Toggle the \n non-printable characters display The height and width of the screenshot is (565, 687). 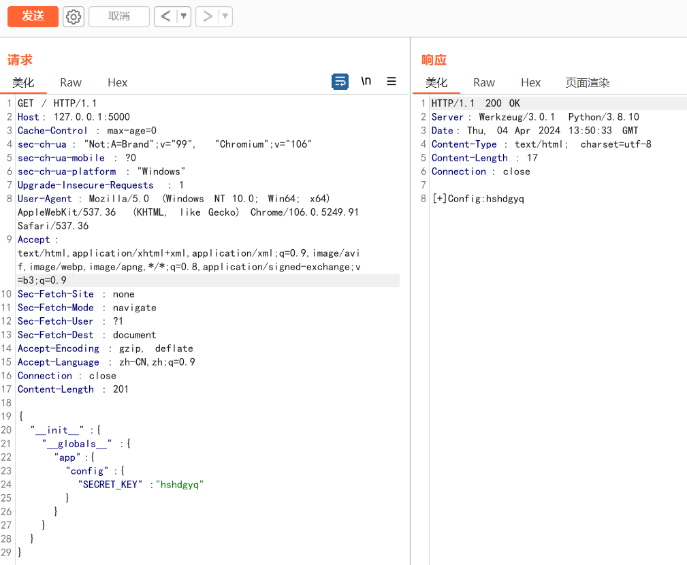[x=366, y=82]
